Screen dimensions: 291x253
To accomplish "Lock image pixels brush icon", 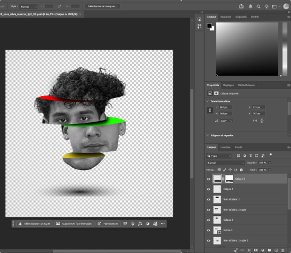I will [x=225, y=170].
